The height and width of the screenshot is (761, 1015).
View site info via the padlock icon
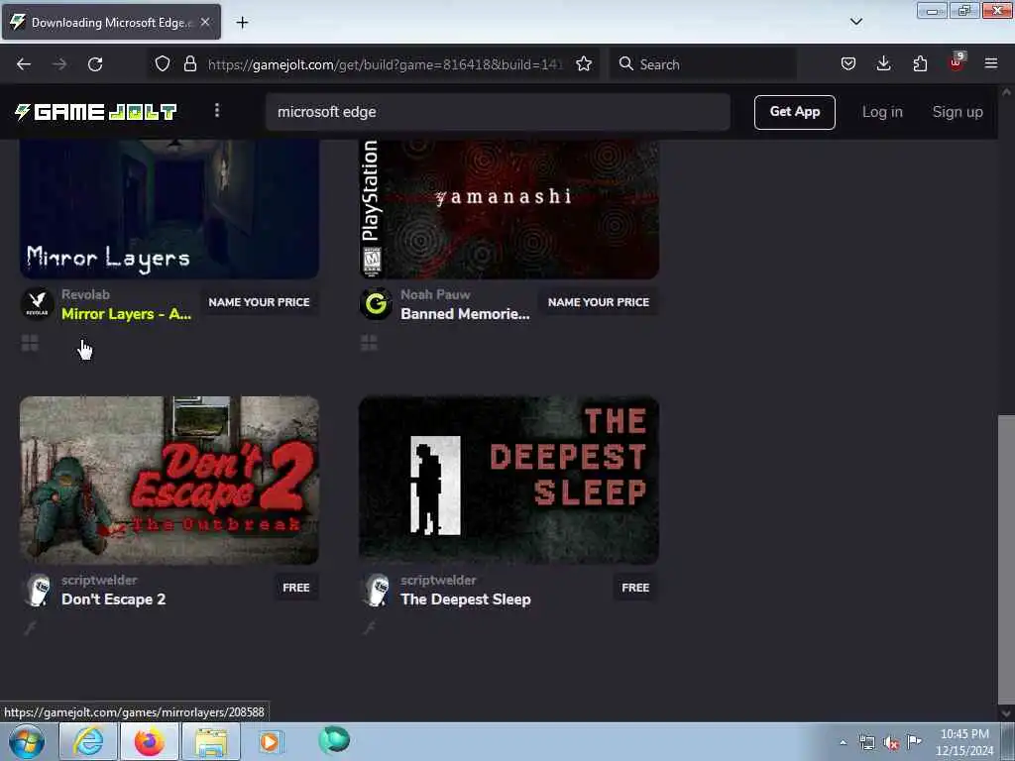click(x=189, y=63)
